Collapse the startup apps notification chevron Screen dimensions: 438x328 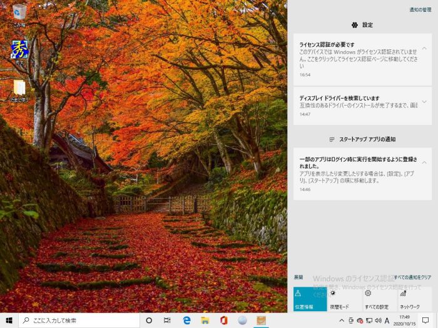coord(424,162)
